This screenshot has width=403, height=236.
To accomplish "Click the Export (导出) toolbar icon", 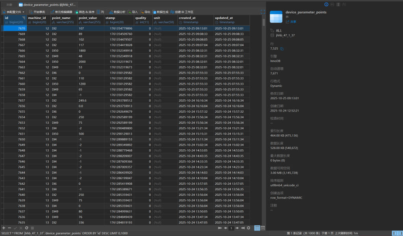I will pos(146,12).
